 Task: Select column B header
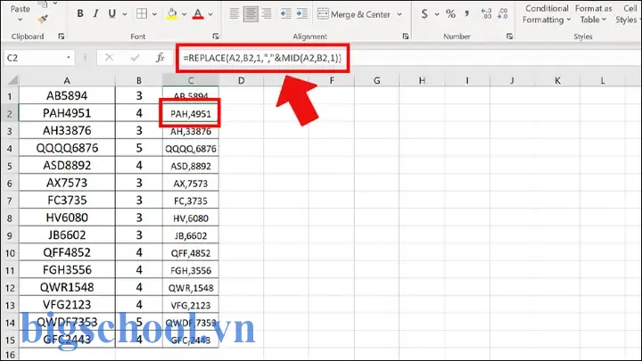(x=139, y=80)
